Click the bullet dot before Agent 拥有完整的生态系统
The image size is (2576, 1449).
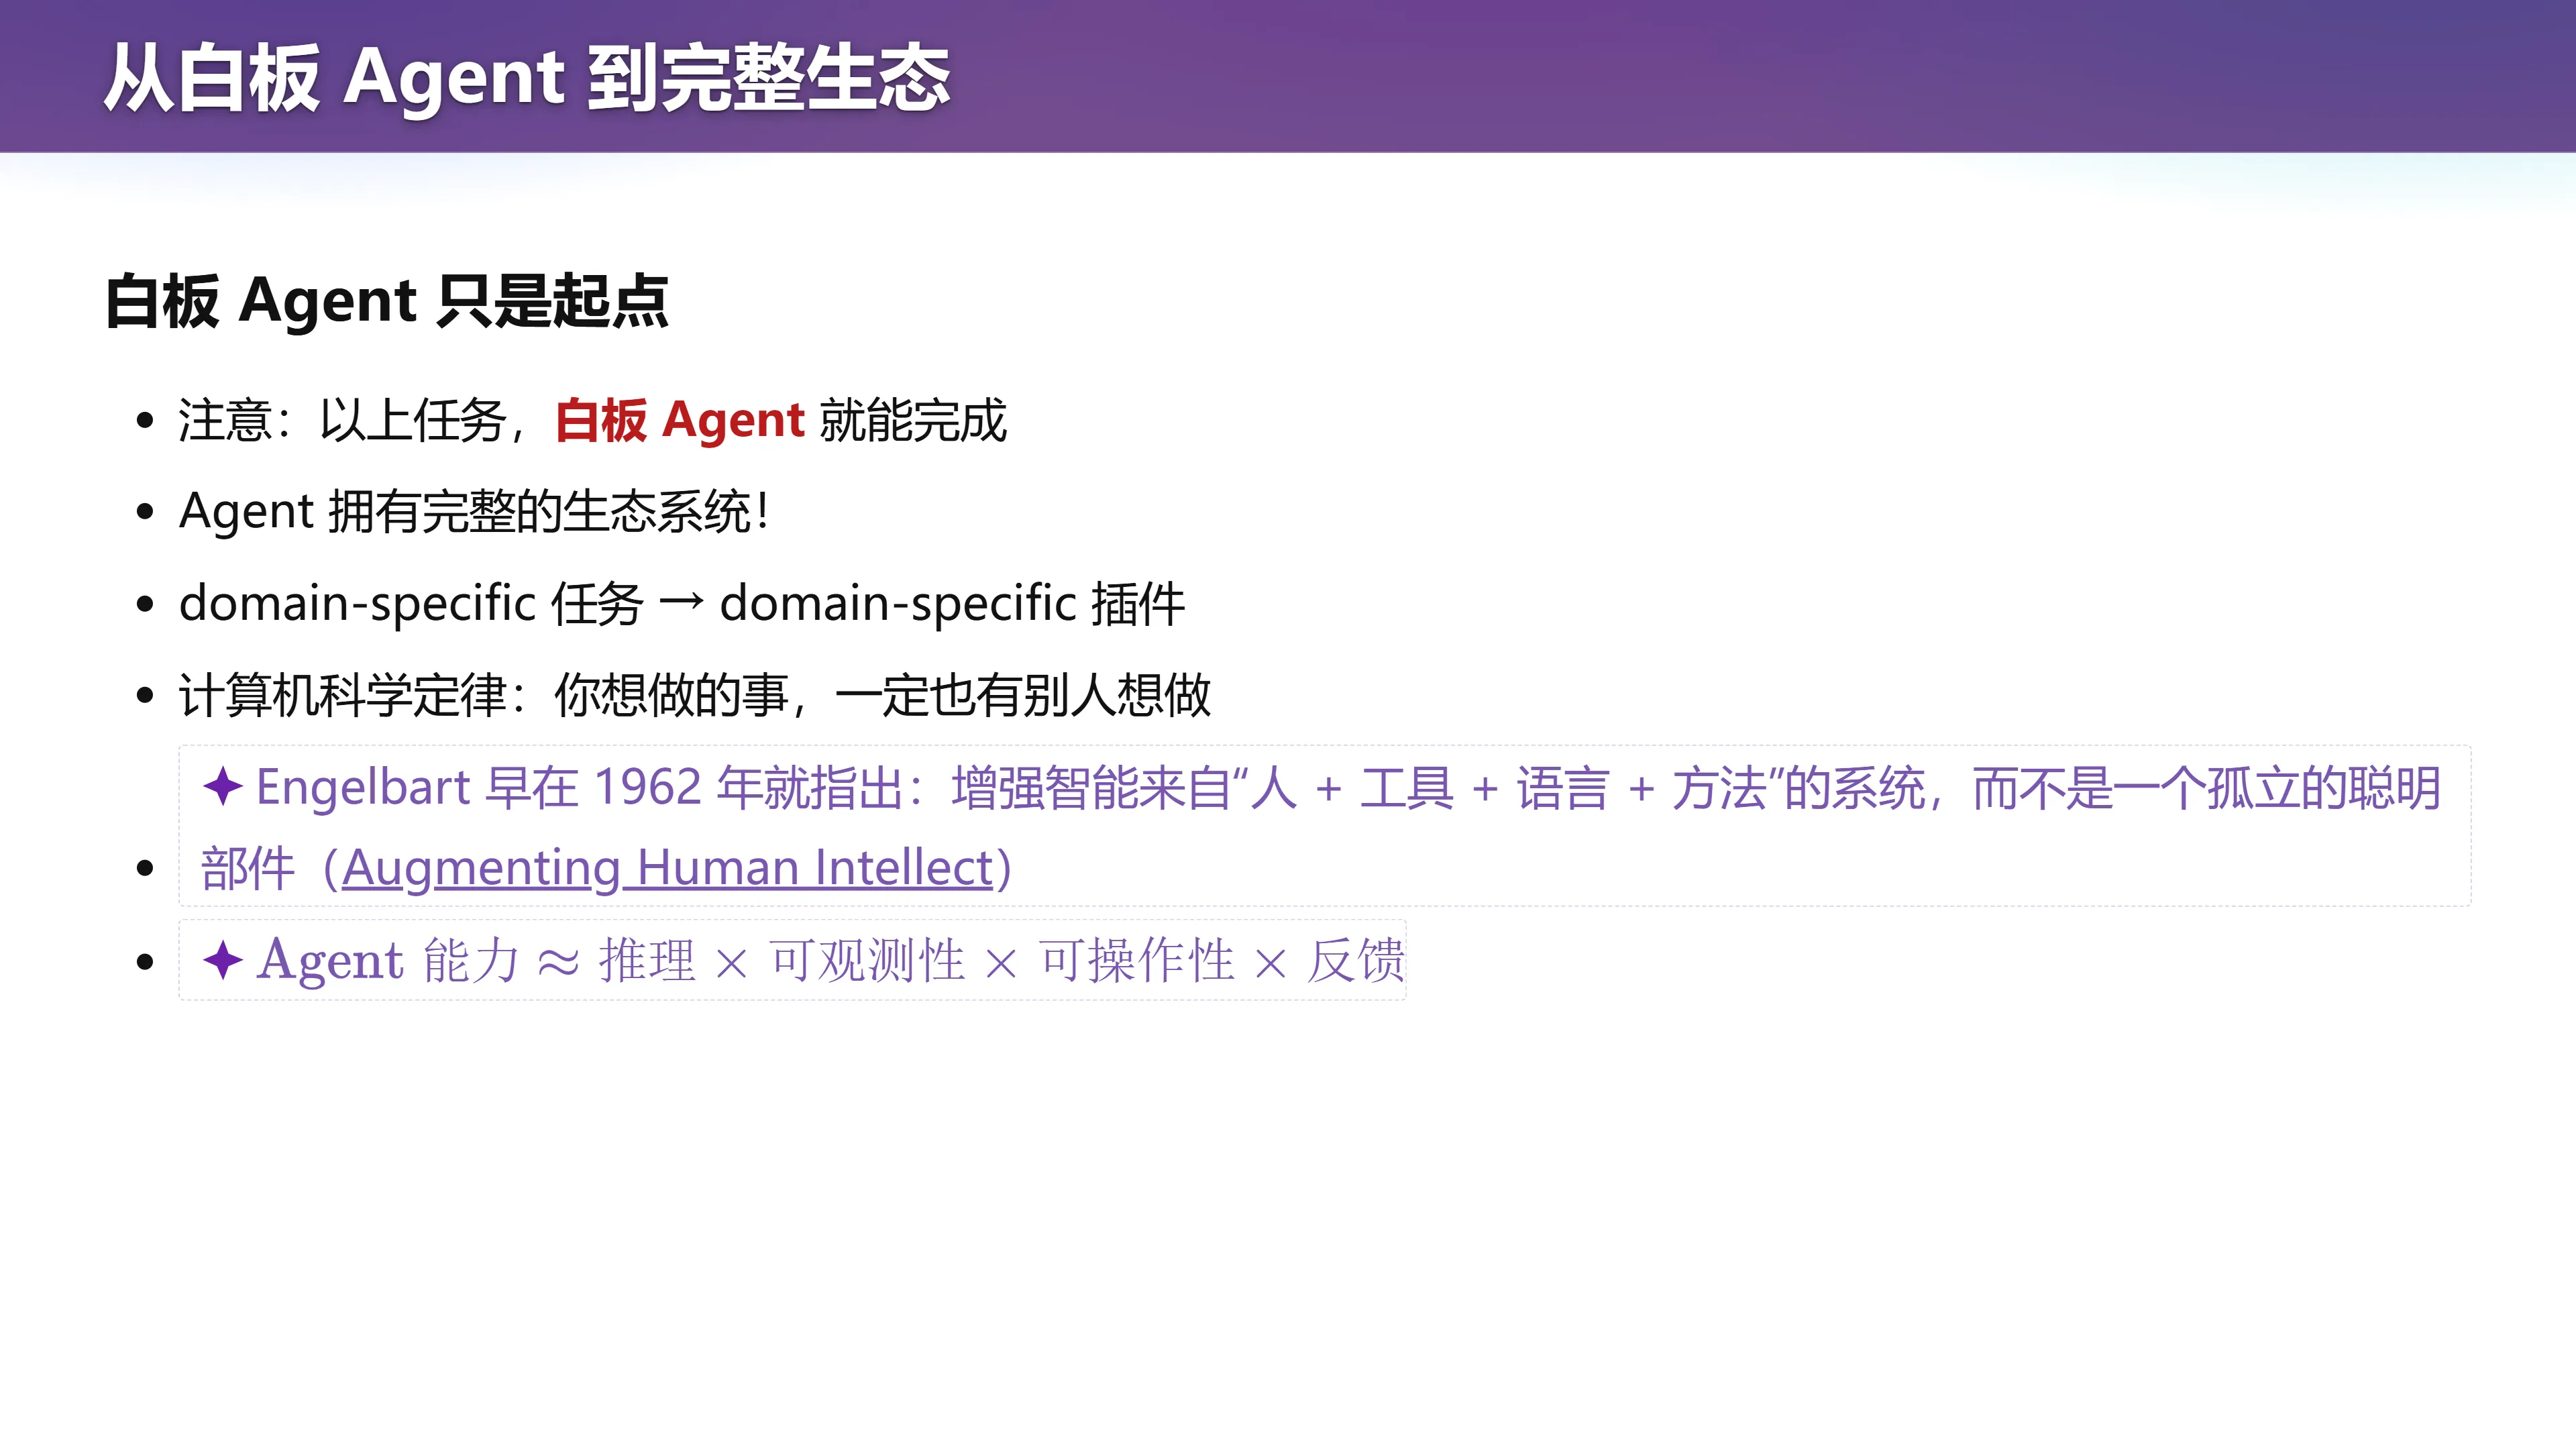[146, 512]
